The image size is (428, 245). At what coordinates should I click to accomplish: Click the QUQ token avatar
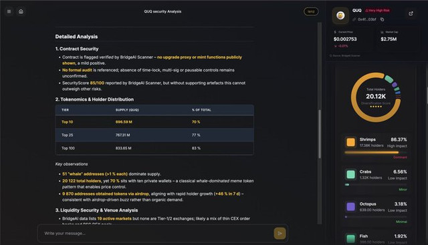[x=340, y=15]
